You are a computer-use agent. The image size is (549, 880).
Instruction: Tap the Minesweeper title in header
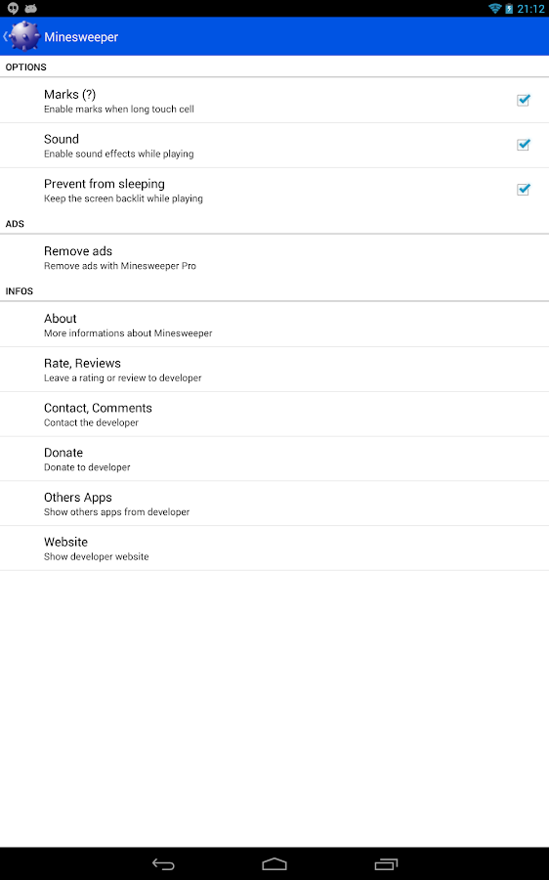coord(81,37)
